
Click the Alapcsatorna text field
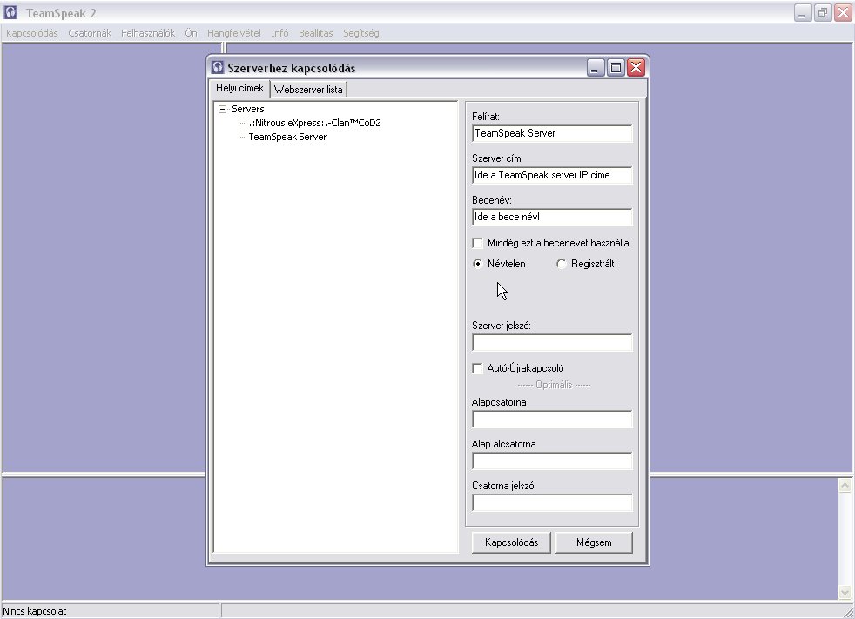point(552,420)
